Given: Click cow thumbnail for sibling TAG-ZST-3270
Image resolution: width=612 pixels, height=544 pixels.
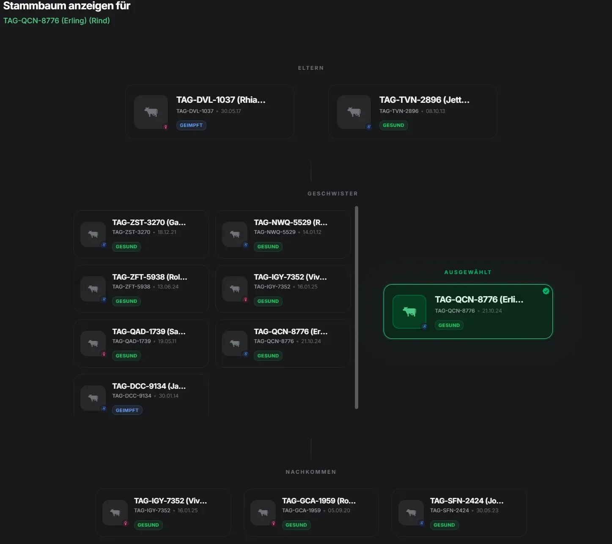Looking at the screenshot, I should click(x=93, y=234).
